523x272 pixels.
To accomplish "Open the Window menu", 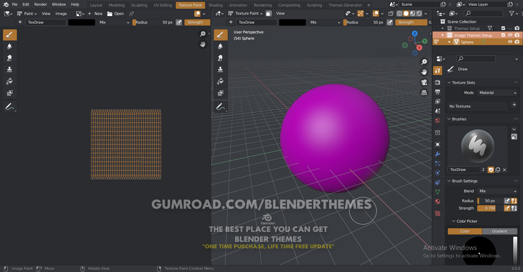I will point(59,4).
